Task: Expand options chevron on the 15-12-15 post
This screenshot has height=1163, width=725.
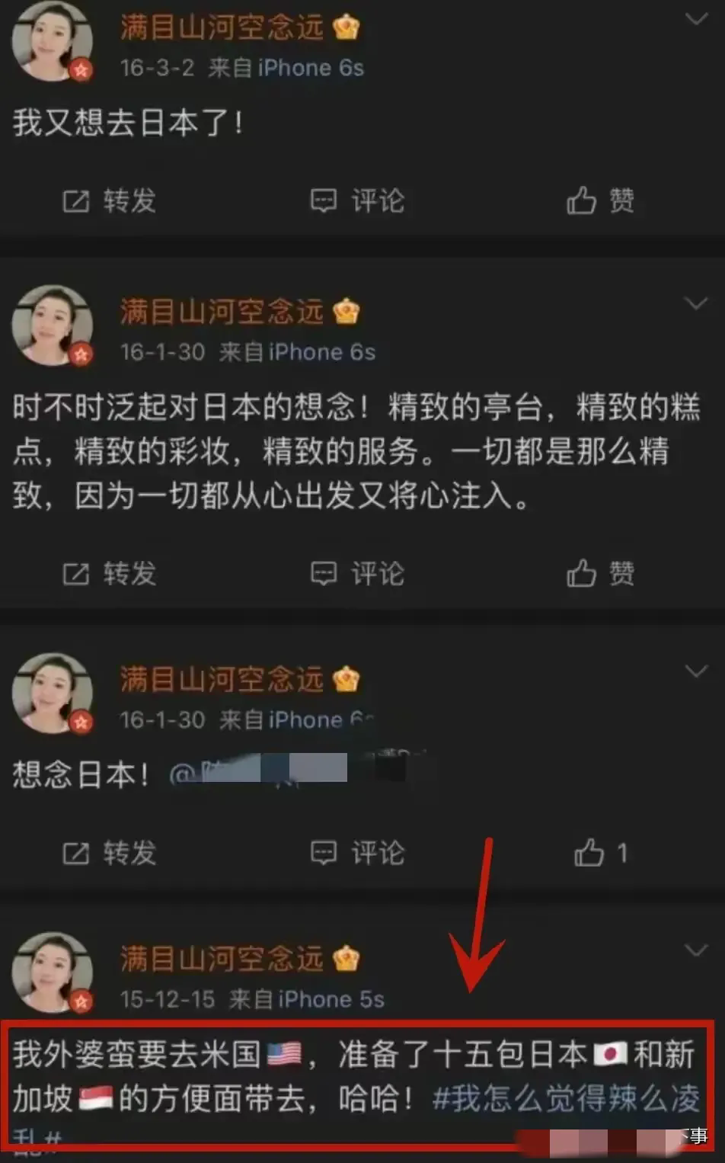Action: click(696, 950)
